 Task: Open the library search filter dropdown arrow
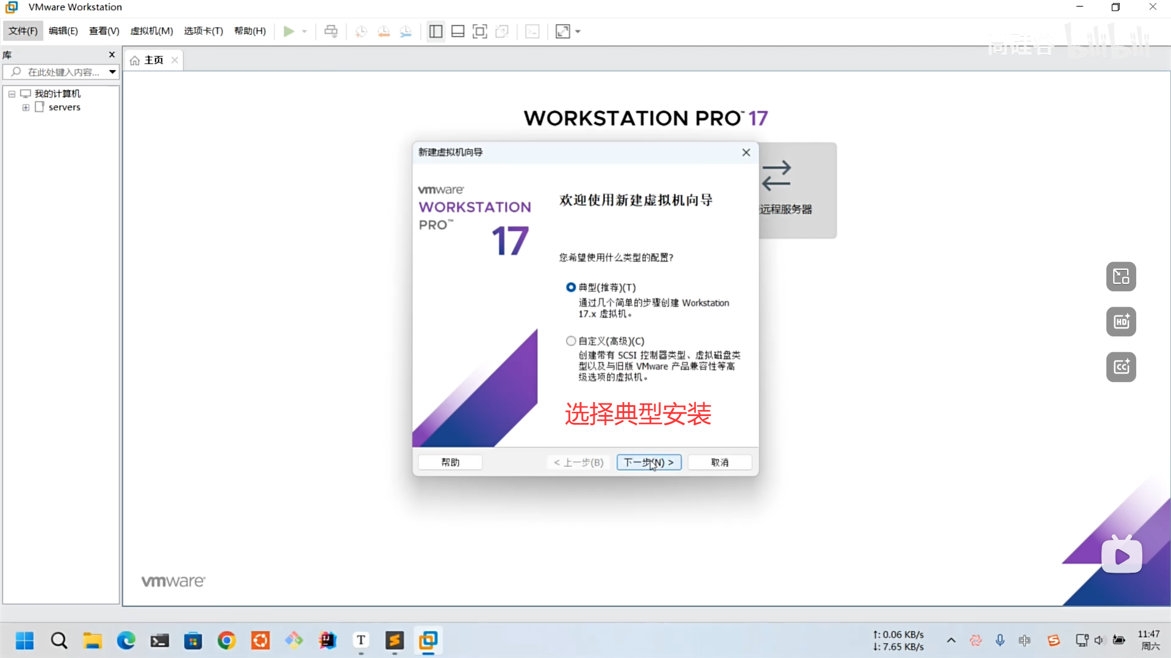coord(112,72)
